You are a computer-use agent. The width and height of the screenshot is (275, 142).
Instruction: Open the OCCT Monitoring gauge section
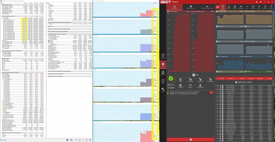[163, 73]
